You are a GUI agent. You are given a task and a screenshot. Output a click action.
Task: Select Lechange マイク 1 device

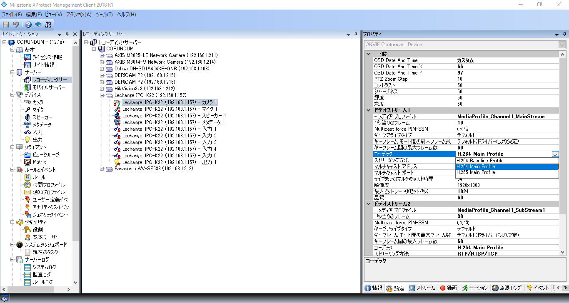(x=170, y=109)
